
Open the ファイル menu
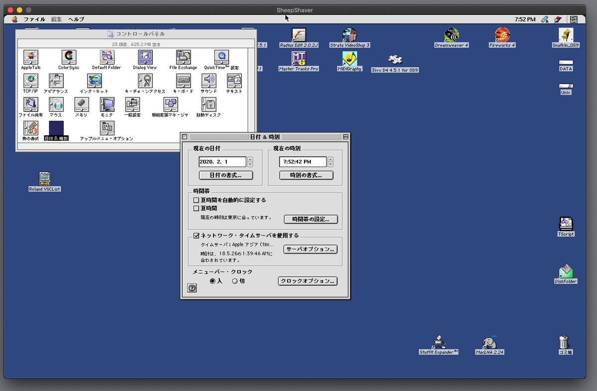click(x=34, y=19)
